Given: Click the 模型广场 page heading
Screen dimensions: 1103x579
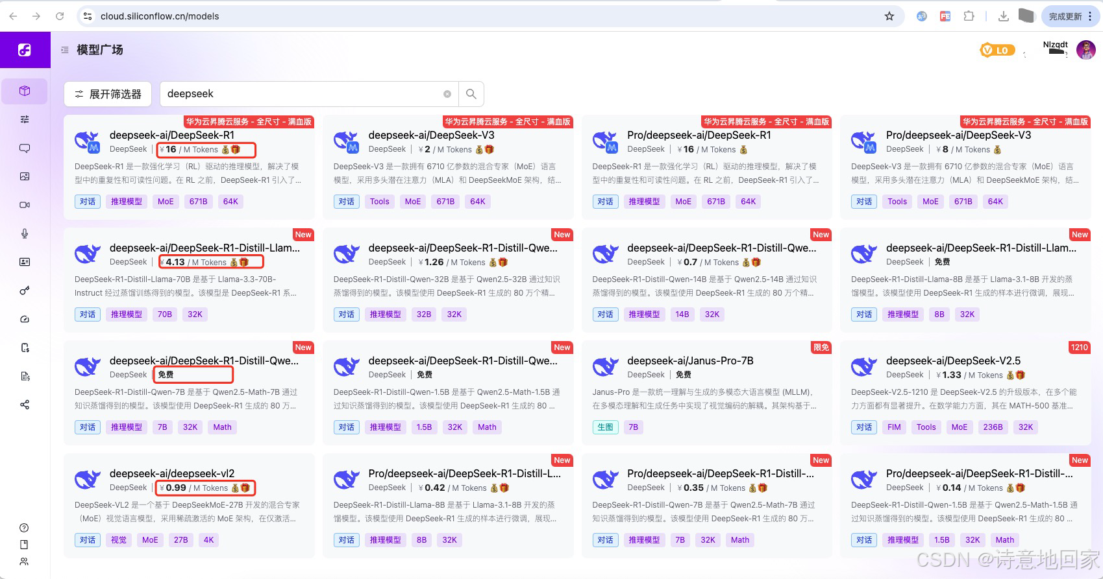Looking at the screenshot, I should pos(100,49).
